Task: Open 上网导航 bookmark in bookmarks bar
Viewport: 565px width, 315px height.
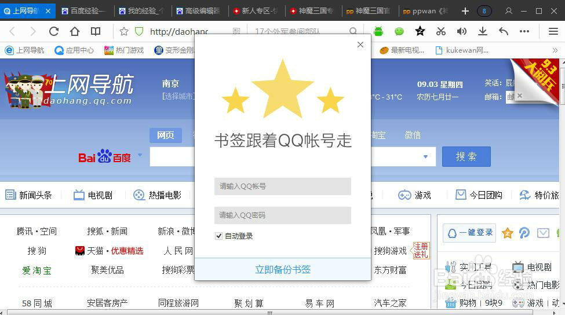Action: pos(24,50)
